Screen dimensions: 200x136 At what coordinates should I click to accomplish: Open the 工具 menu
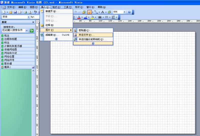coord(67,7)
